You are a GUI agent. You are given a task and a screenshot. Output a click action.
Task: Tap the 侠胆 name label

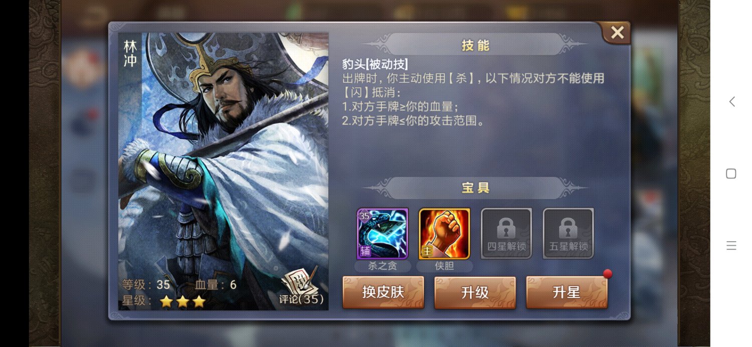[x=444, y=266]
